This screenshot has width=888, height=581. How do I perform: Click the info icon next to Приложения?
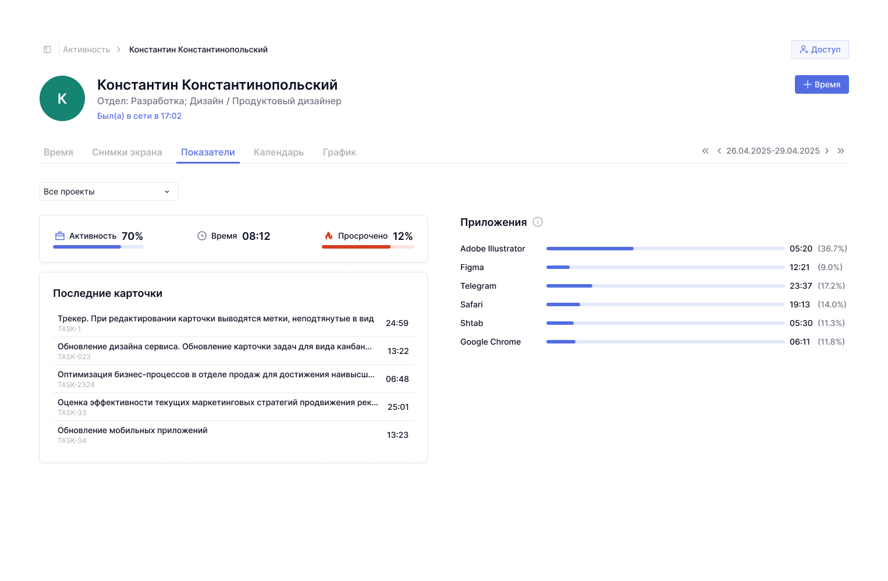coord(538,222)
